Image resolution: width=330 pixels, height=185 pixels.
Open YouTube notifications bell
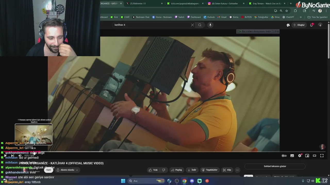[311, 25]
